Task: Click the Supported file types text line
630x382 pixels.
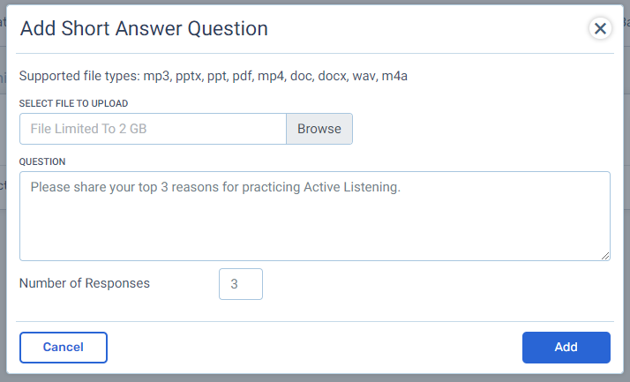Action: click(214, 76)
